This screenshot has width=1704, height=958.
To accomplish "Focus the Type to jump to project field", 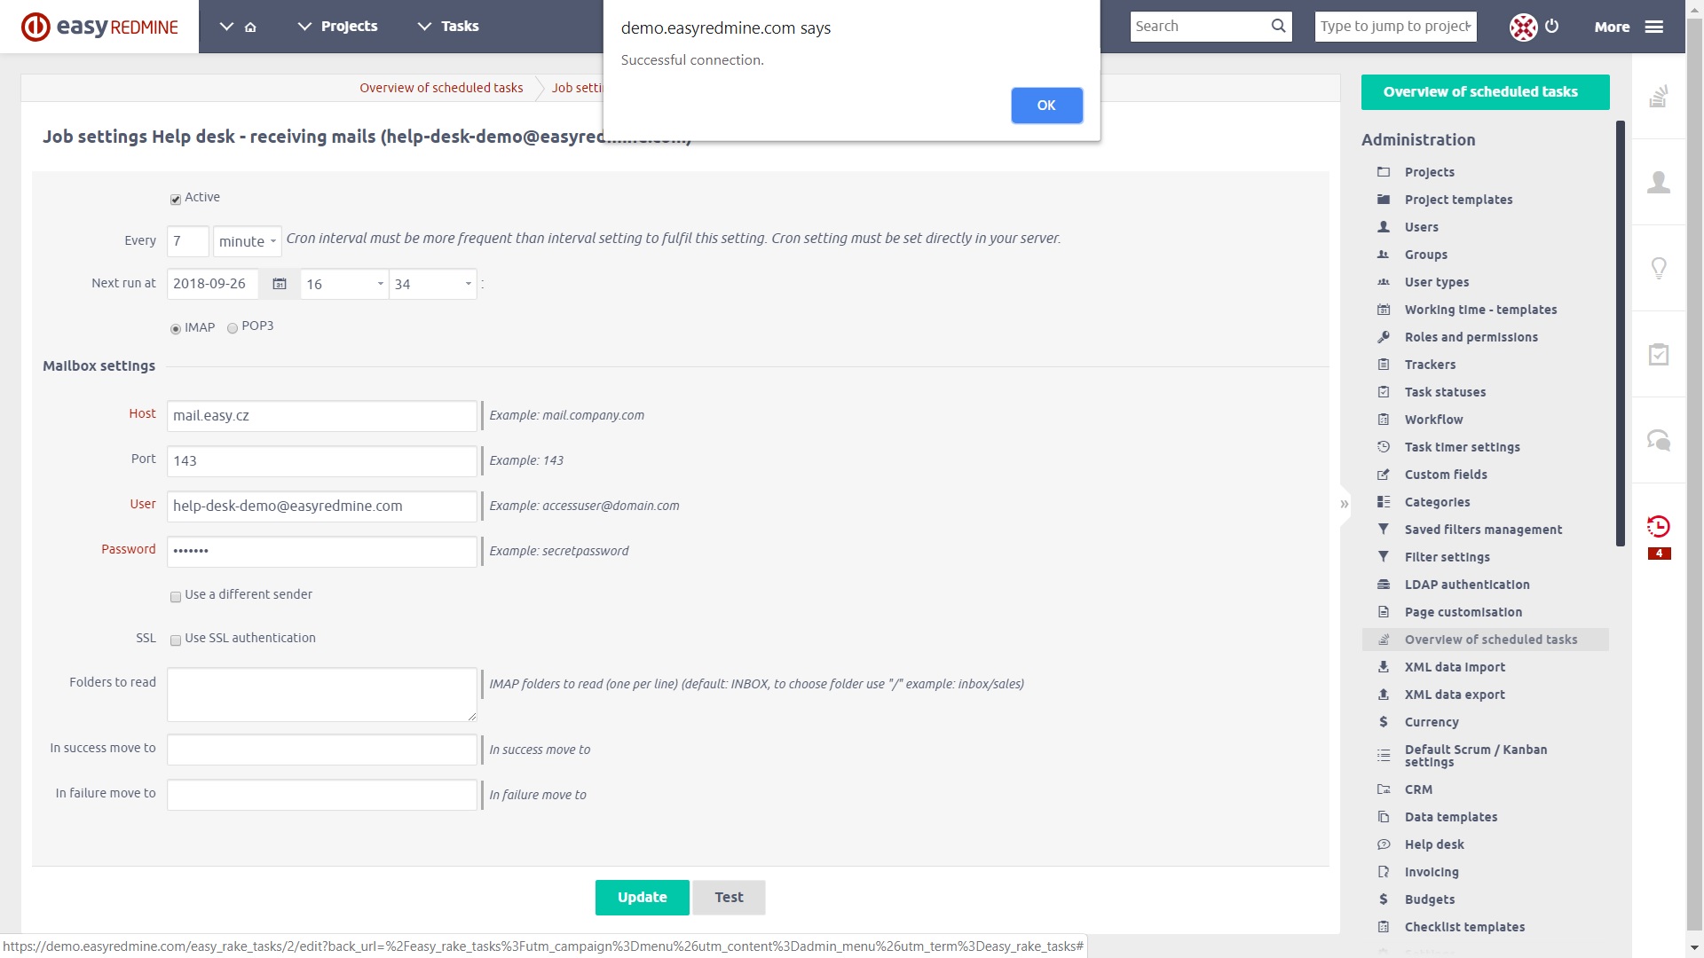I will point(1395,26).
